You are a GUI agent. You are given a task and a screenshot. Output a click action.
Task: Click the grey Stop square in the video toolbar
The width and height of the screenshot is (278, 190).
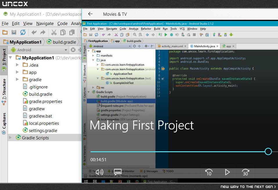click(194, 35)
